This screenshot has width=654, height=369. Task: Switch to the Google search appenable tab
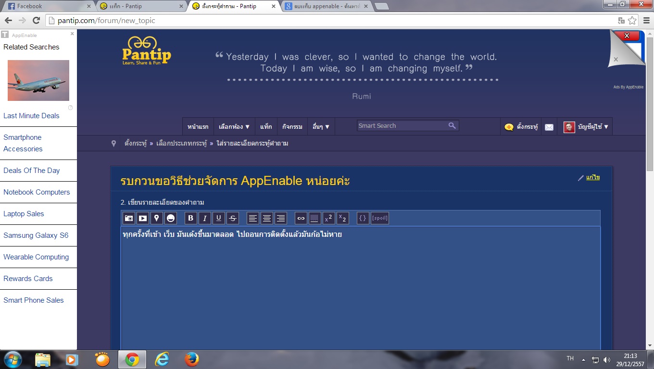pyautogui.click(x=327, y=6)
